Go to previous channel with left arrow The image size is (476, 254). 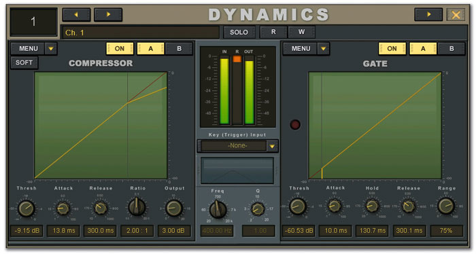[x=76, y=14]
